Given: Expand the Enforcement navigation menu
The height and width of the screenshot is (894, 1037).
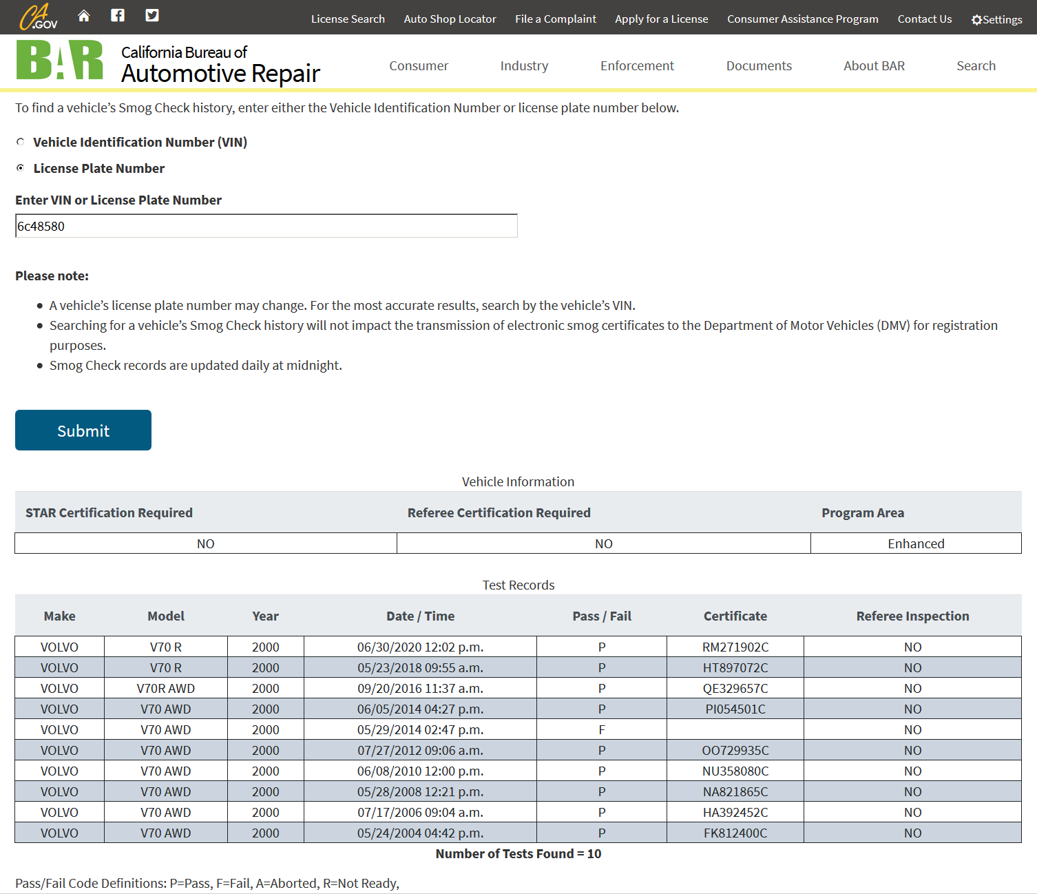Looking at the screenshot, I should coord(637,66).
